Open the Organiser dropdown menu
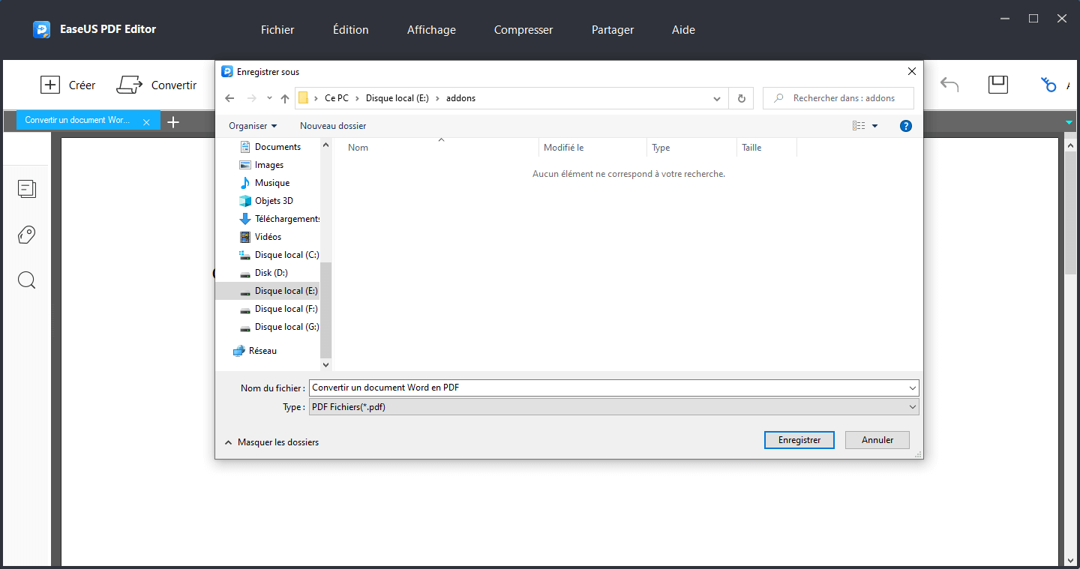Image resolution: width=1080 pixels, height=569 pixels. pyautogui.click(x=252, y=125)
